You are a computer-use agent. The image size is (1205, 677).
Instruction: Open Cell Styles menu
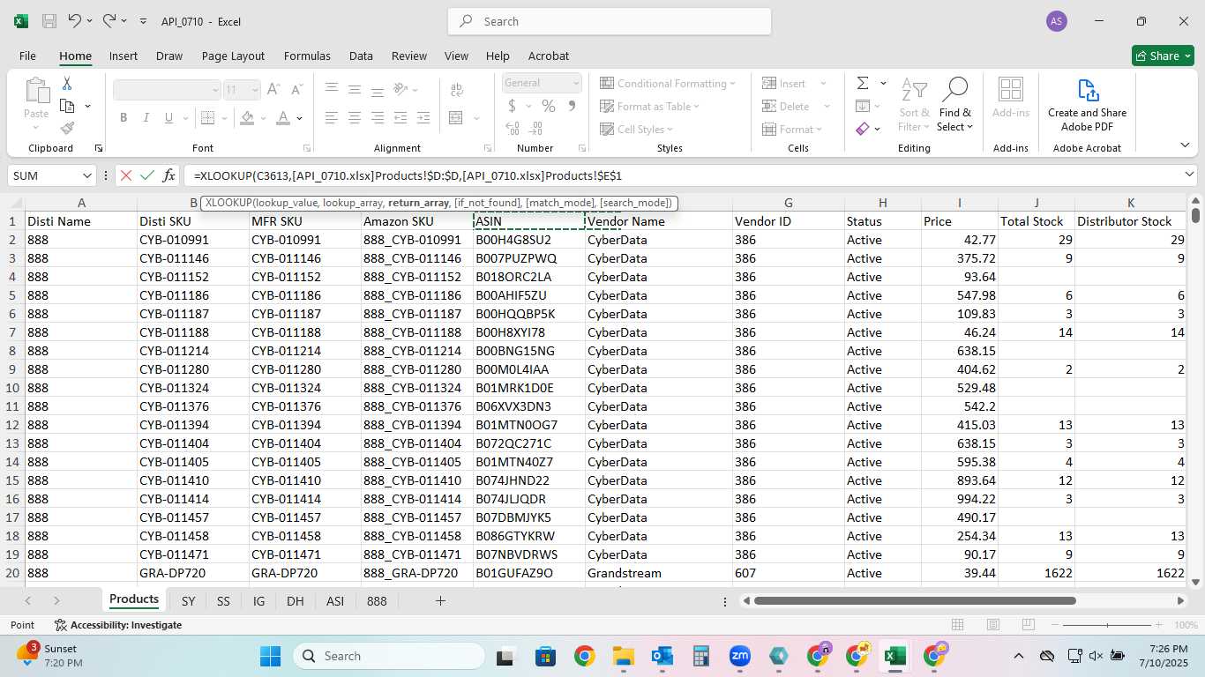(x=637, y=129)
